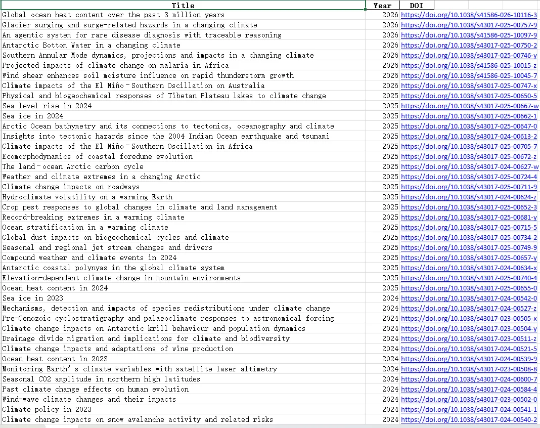
Task: Open DOI link ending s43017-024-00613-2
Action: [469, 136]
